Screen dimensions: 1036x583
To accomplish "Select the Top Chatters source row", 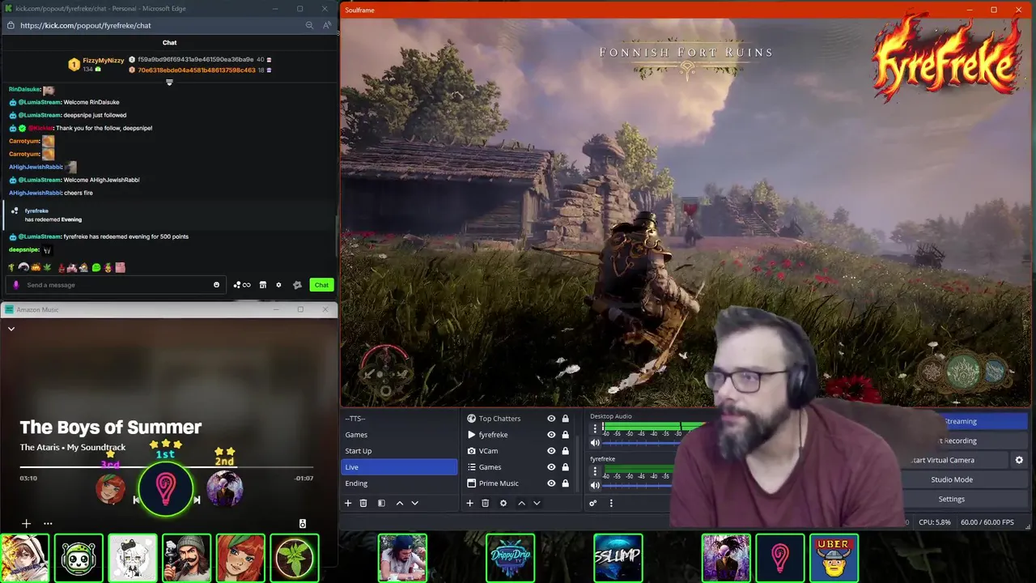I will [518, 419].
